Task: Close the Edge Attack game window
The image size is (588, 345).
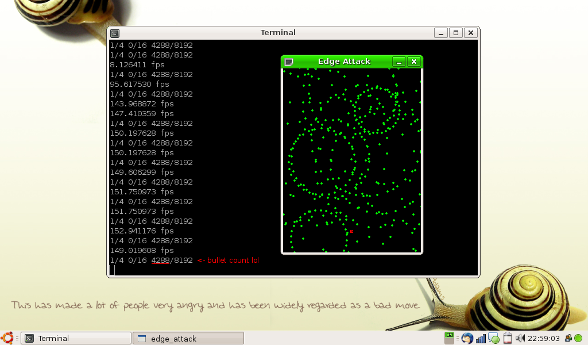Action: pos(413,62)
